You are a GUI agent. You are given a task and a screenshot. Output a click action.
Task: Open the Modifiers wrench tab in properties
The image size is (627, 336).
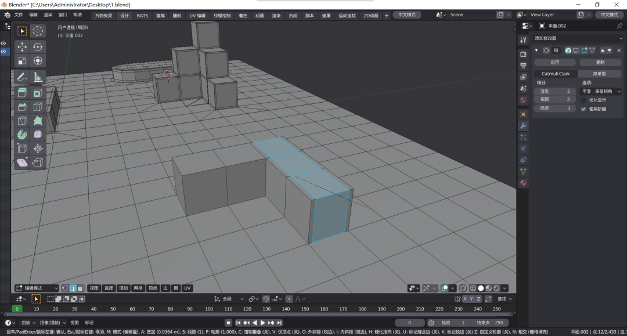point(523,126)
